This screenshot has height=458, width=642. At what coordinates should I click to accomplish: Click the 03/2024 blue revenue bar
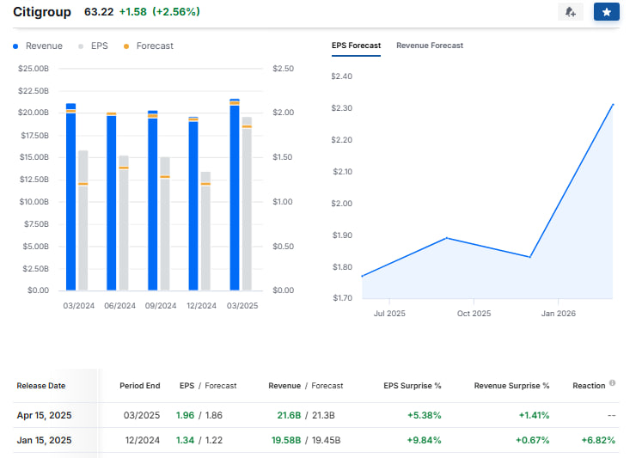(70, 197)
